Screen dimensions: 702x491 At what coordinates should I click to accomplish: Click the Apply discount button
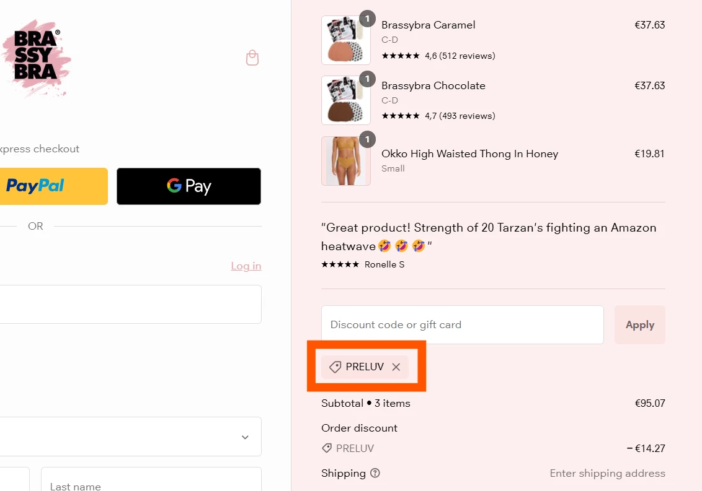tap(640, 324)
